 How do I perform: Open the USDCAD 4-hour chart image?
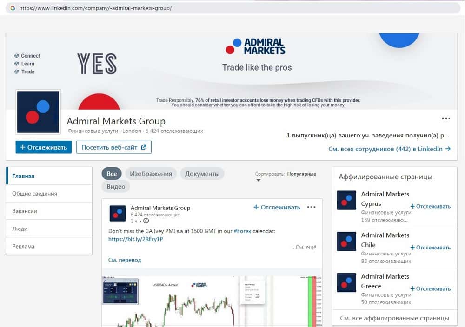click(x=212, y=301)
